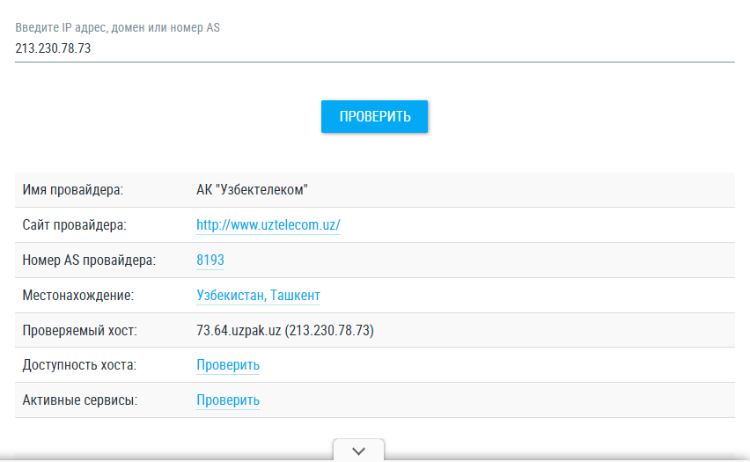Image resolution: width=750 pixels, height=462 pixels.
Task: Click the Введите IP адрес field label
Action: tap(118, 28)
